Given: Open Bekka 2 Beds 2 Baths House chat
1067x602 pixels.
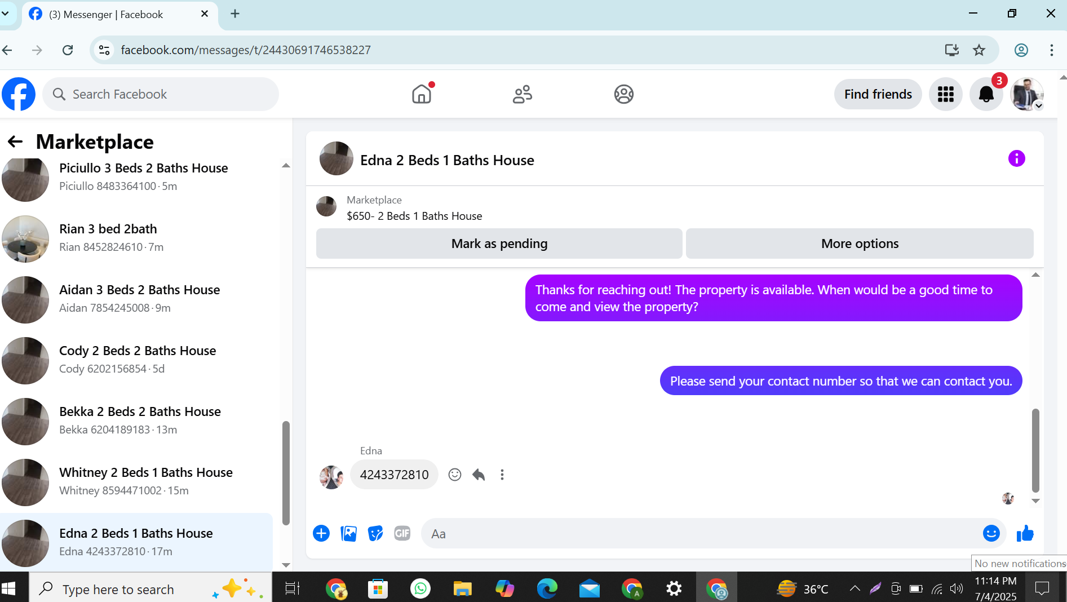Looking at the screenshot, I should pyautogui.click(x=136, y=420).
